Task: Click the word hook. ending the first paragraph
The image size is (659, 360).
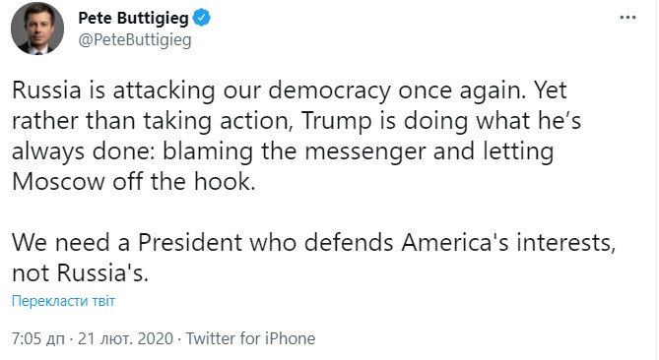Action: [225, 182]
